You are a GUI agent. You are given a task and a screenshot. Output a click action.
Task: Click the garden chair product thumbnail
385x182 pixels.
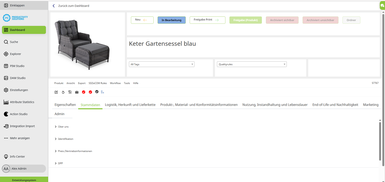pos(82,44)
